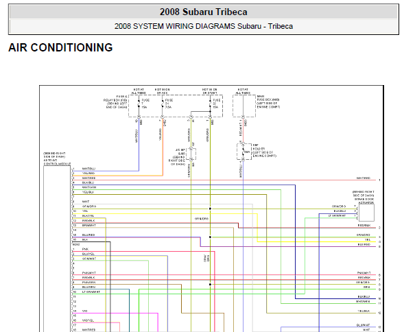
Task: Click the 'HOT IN ON OR ACC' label
Action: tap(163, 91)
